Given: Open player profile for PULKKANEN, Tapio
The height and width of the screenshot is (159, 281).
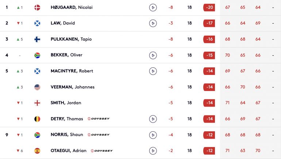Looking at the screenshot, I should [x=71, y=39].
